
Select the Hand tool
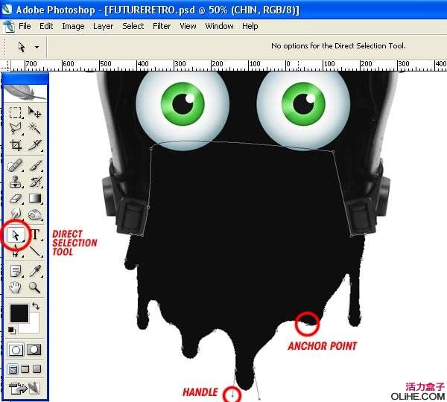(x=16, y=287)
